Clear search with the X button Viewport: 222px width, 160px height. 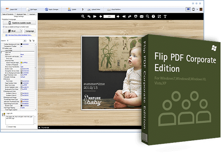tap(25, 41)
